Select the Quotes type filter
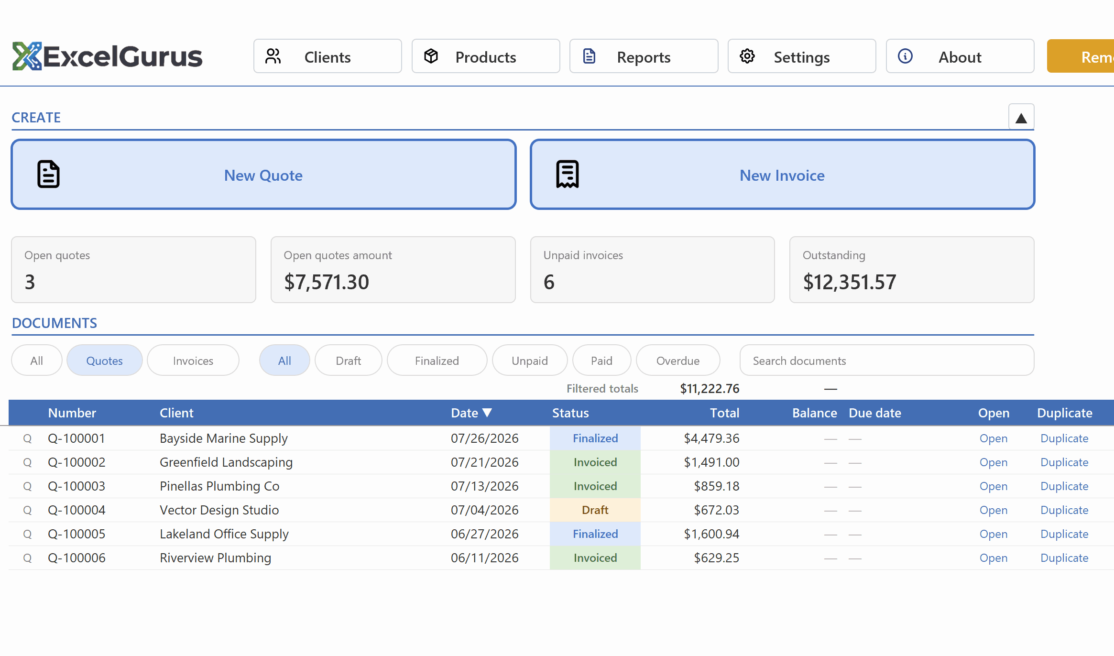Screen dimensions: 1114x656 click(x=104, y=361)
